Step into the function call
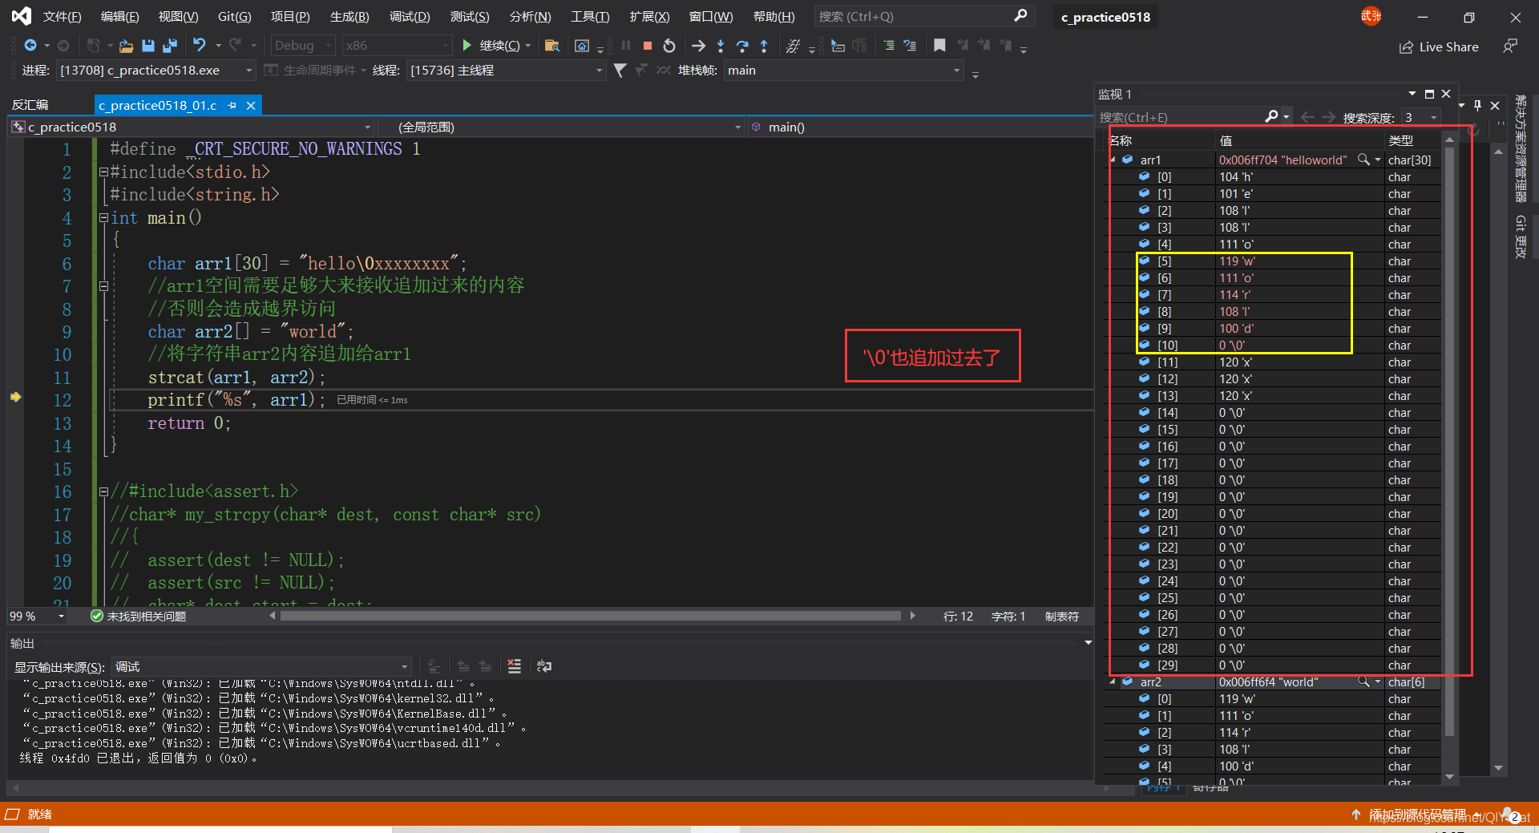1539x833 pixels. pyautogui.click(x=721, y=46)
